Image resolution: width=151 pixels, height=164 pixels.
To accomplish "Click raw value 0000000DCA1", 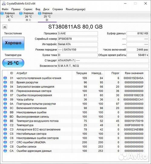I will pos(133,100).
